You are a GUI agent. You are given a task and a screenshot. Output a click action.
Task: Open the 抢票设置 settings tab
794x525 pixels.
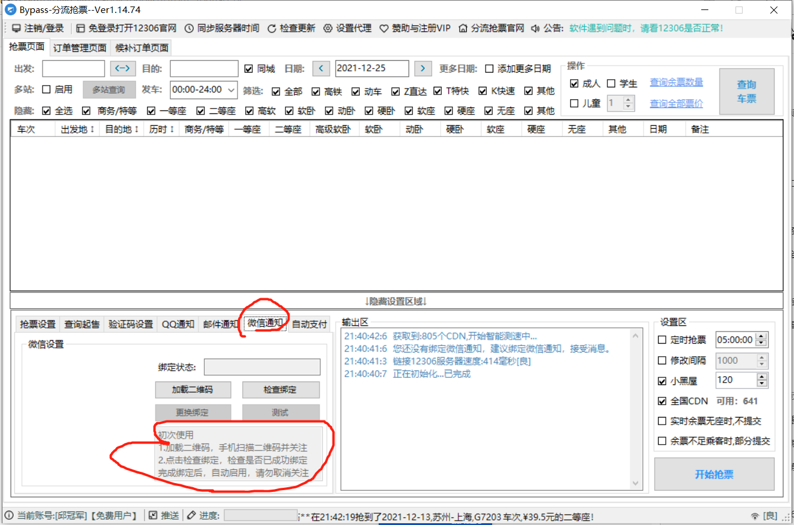(x=37, y=324)
